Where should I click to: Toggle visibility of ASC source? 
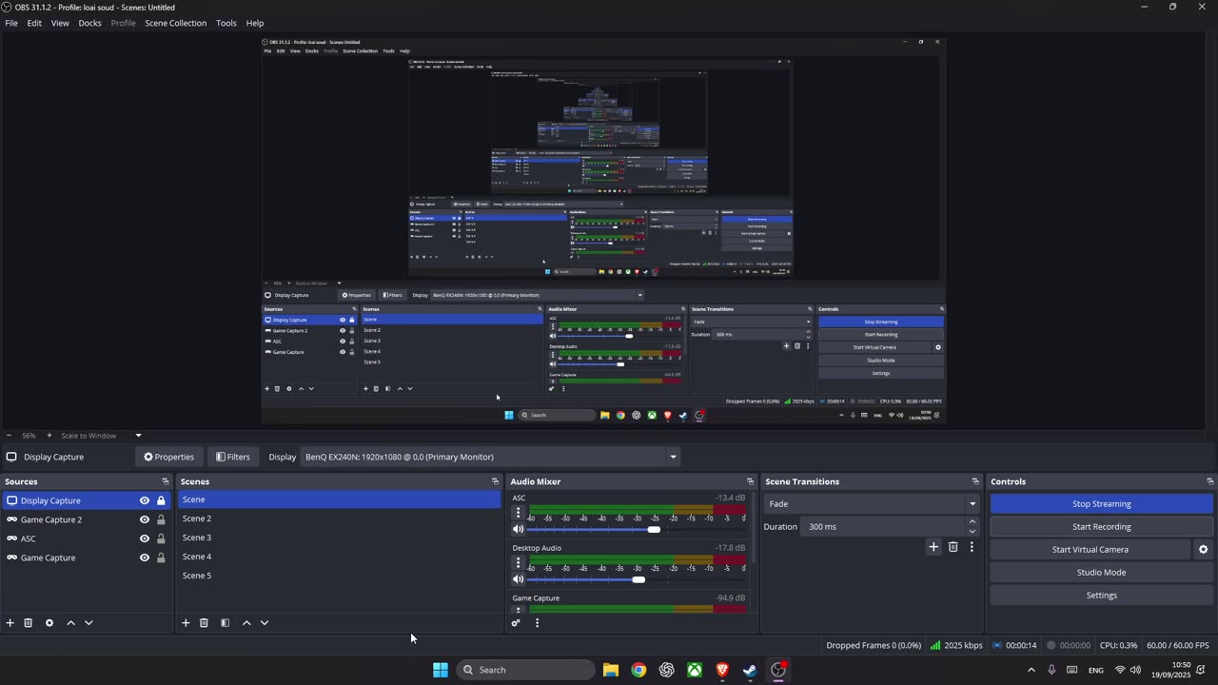point(145,538)
